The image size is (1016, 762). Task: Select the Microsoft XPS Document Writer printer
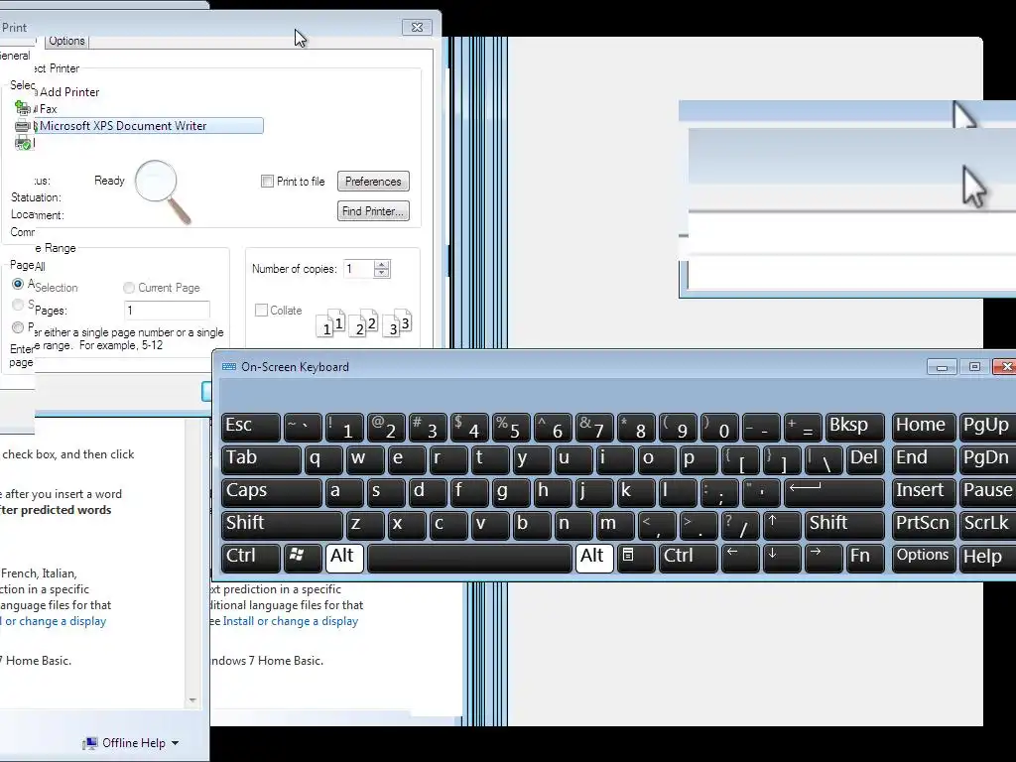click(x=151, y=126)
